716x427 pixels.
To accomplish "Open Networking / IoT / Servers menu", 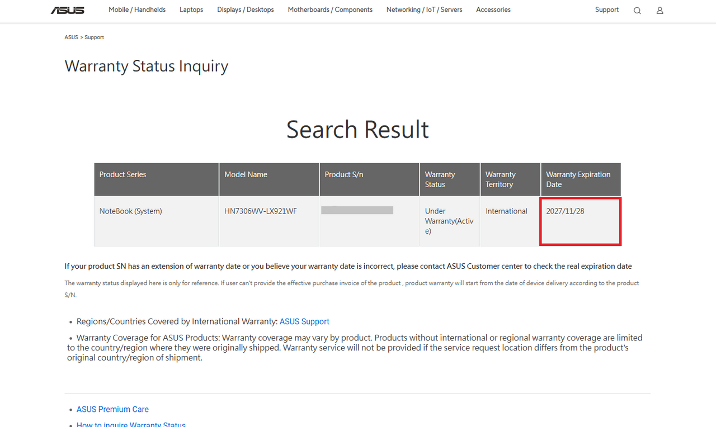I will click(x=425, y=10).
